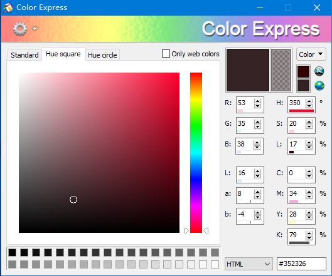
Task: Select the Hue square tab
Action: (x=63, y=54)
